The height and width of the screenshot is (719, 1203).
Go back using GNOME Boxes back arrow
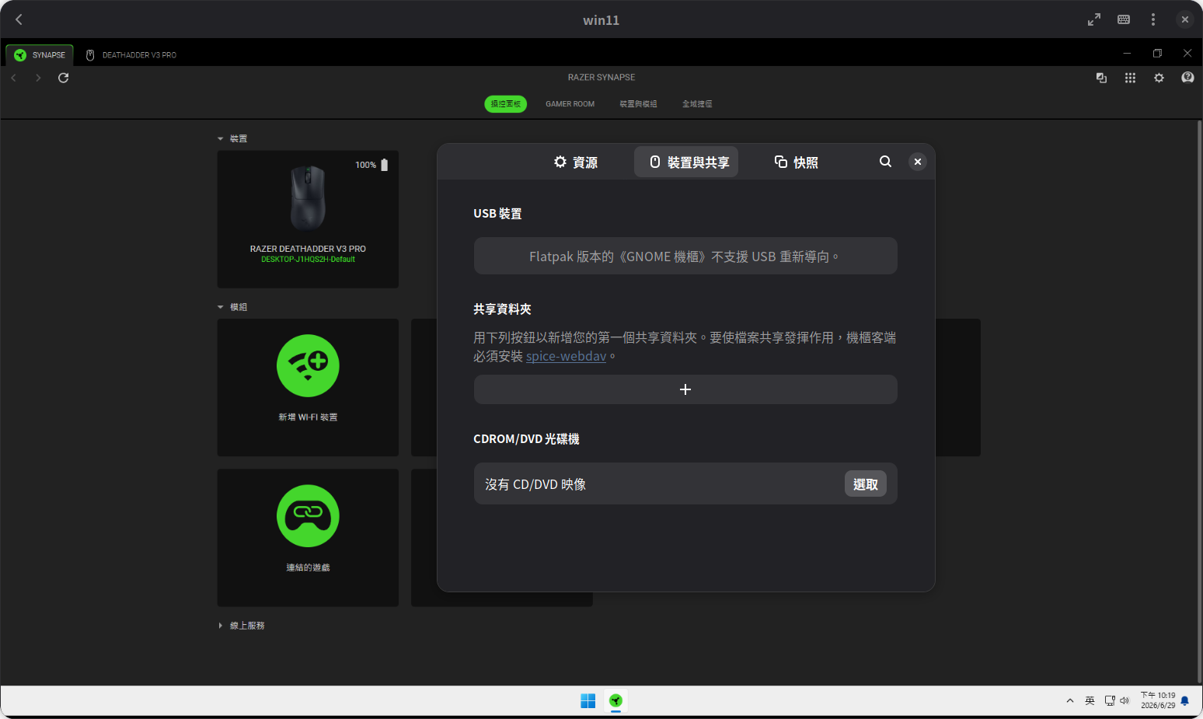coord(19,19)
